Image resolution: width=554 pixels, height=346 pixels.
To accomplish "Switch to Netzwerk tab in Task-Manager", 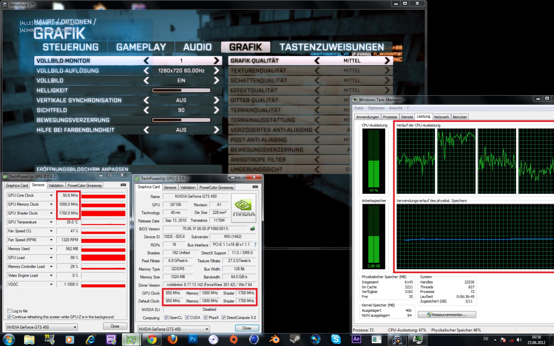I will (x=441, y=117).
